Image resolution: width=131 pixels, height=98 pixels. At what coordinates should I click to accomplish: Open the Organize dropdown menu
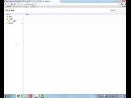pos(27,14)
